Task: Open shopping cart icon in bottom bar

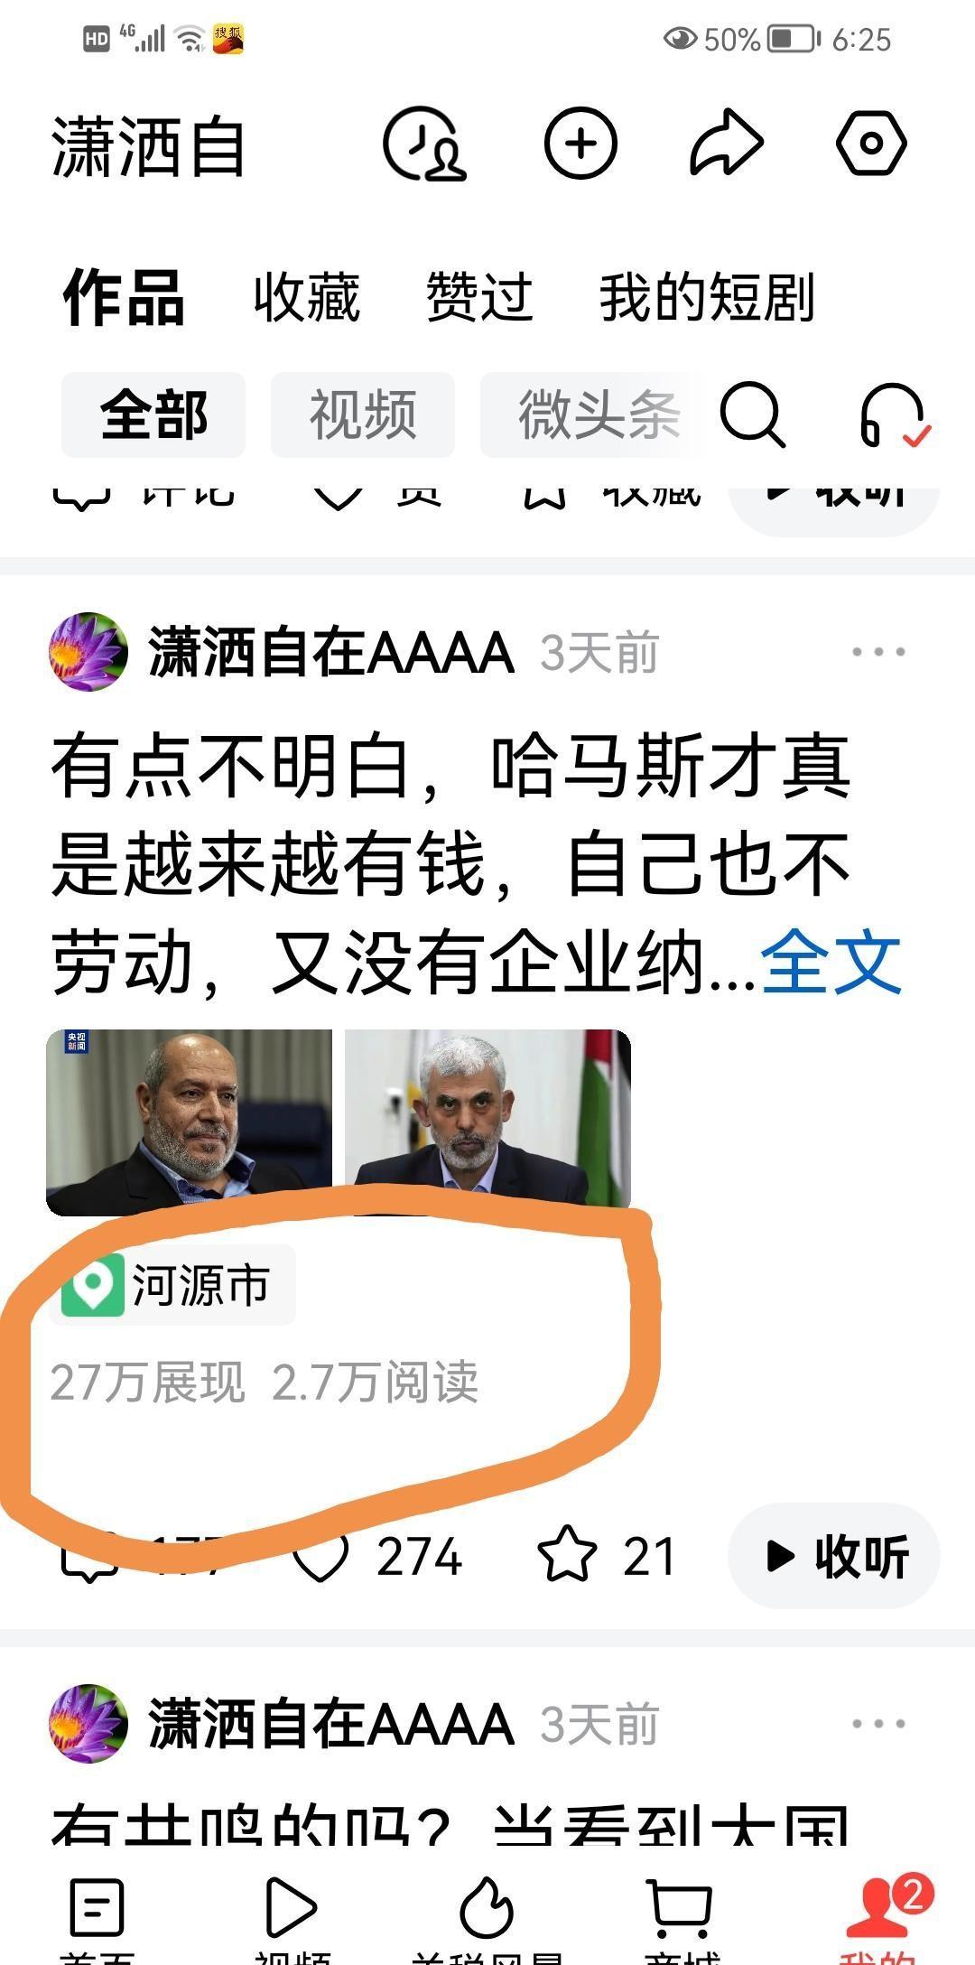Action: tap(682, 1909)
